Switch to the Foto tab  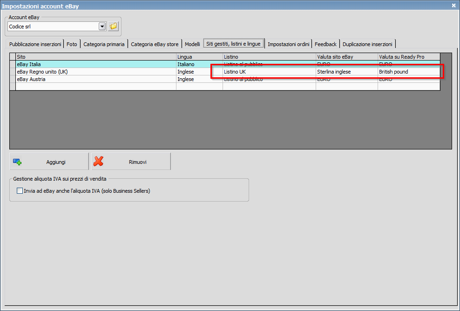(72, 44)
